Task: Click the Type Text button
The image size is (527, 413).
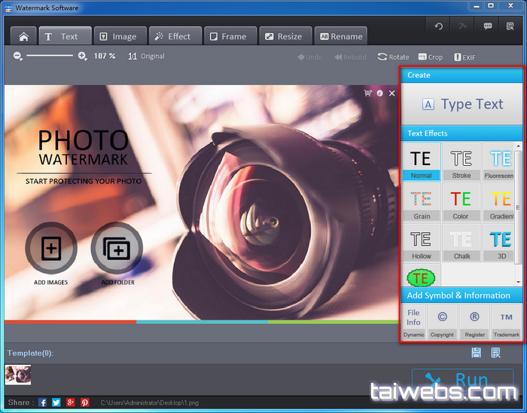Action: [462, 104]
